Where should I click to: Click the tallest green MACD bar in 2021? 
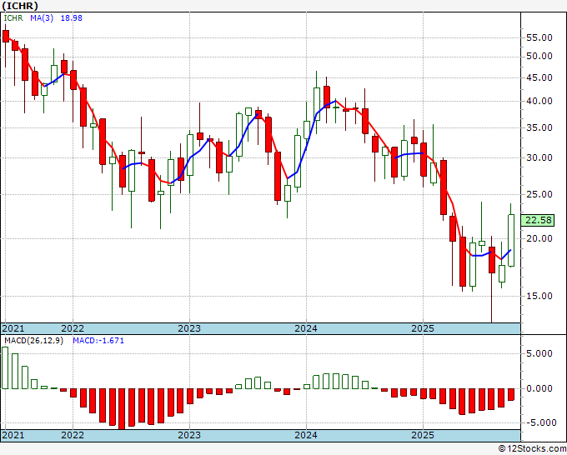point(5,367)
